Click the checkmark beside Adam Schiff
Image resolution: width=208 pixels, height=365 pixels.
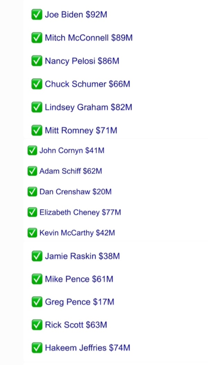32,171
